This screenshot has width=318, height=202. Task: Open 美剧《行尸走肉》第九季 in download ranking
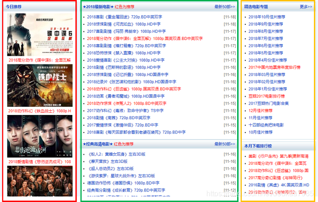[x=278, y=156]
